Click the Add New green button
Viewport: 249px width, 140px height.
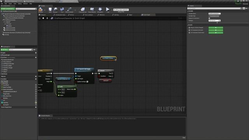(5, 50)
